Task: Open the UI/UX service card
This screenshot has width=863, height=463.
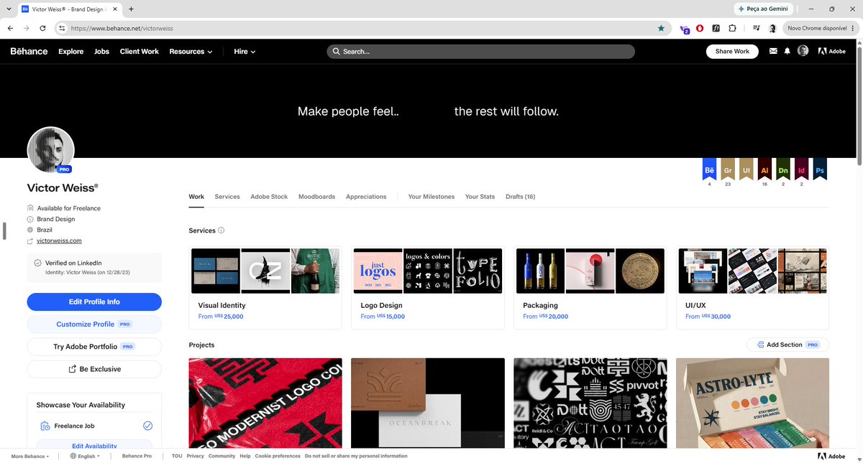Action: (x=752, y=288)
